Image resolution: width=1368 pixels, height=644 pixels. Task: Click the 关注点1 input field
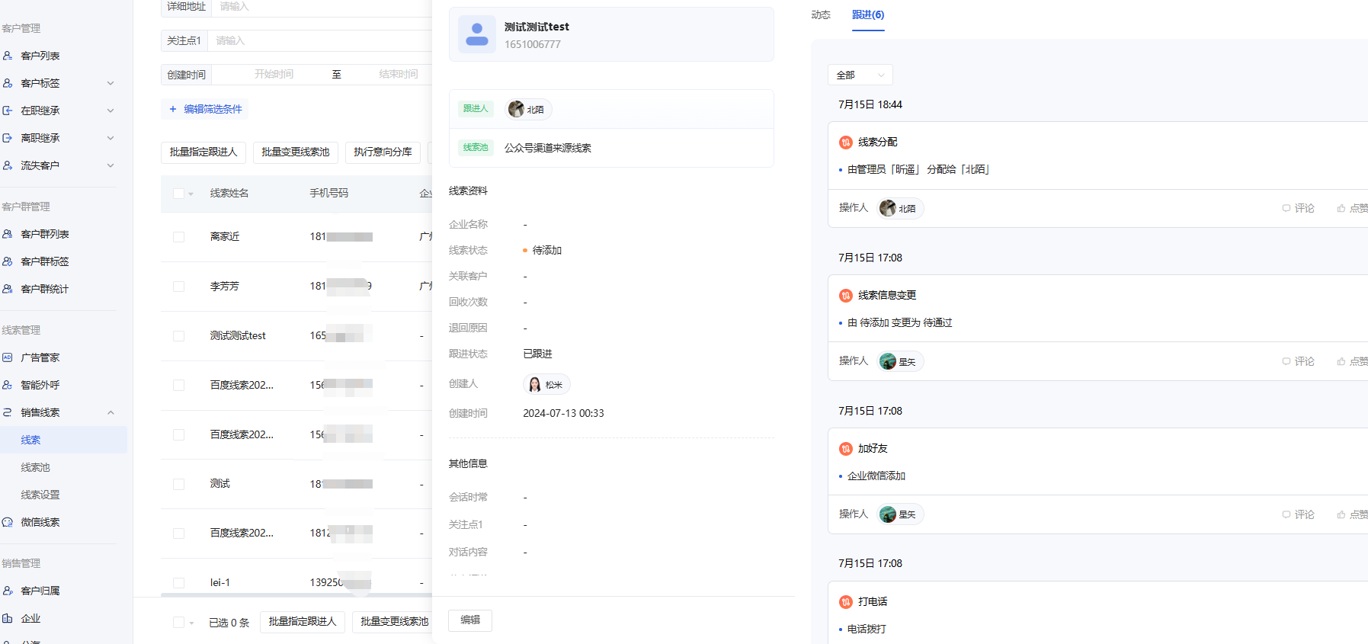[x=320, y=40]
